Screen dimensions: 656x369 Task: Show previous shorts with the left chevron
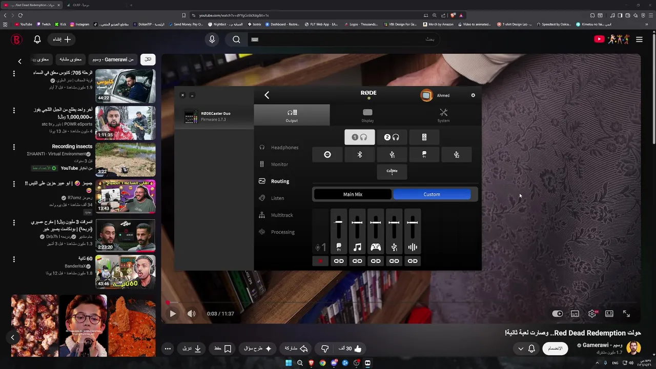12,337
